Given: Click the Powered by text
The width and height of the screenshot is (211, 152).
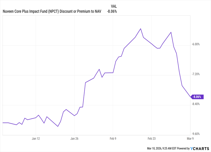Looking at the screenshot, I should click(x=183, y=149).
